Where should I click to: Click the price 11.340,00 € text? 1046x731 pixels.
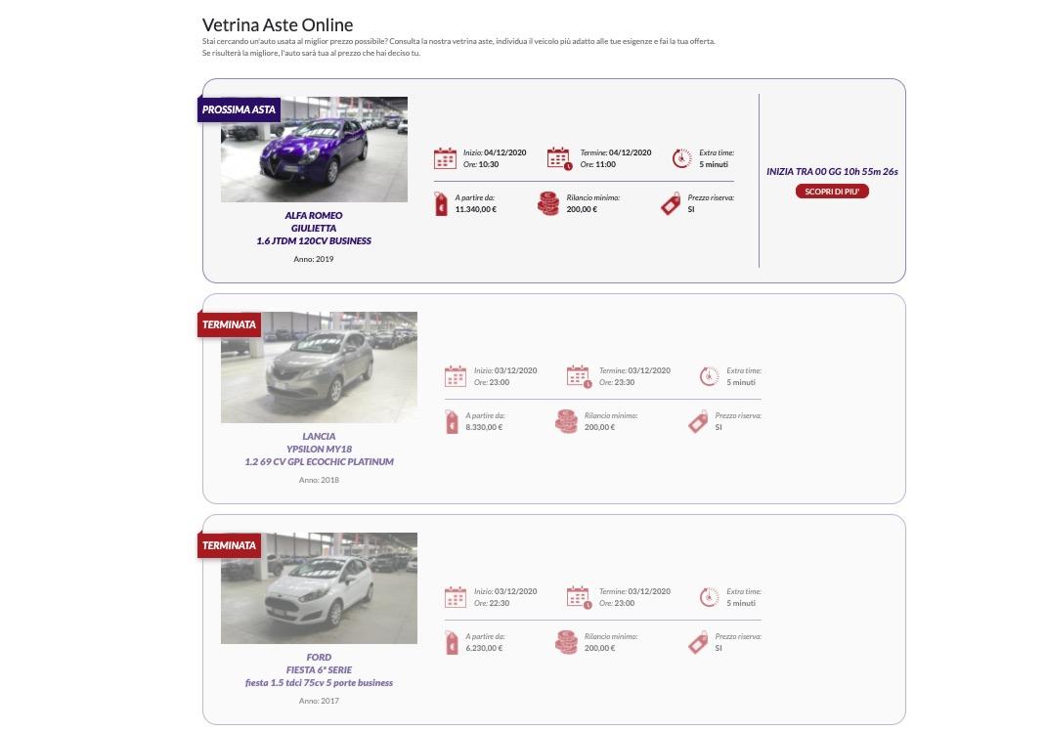point(476,209)
